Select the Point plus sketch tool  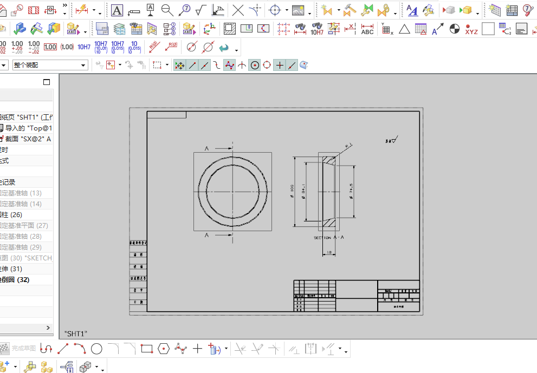[197, 349]
